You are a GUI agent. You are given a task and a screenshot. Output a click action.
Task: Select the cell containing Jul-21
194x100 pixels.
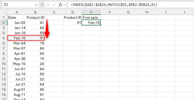[17, 79]
